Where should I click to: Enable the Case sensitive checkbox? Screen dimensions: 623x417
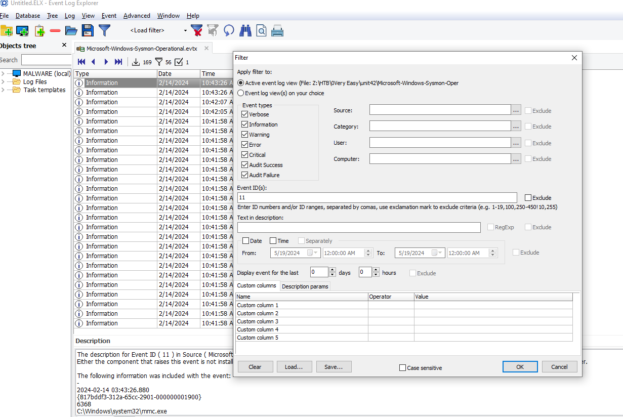(x=403, y=368)
